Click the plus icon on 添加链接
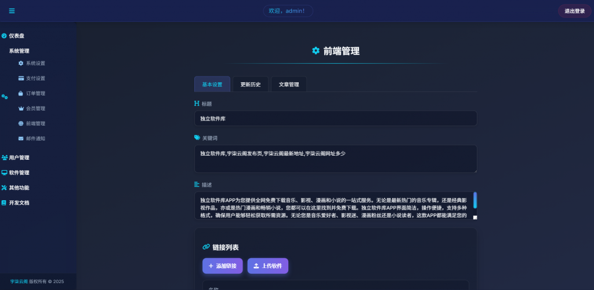The image size is (594, 290). point(211,266)
